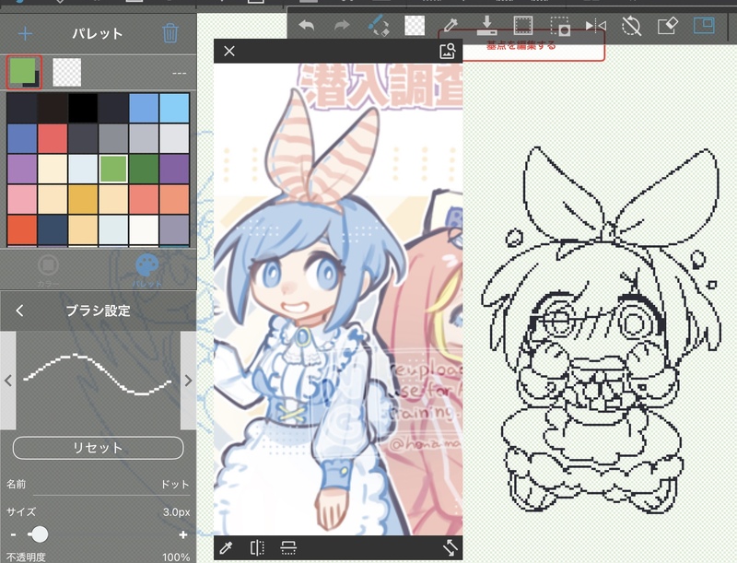Screen dimensions: 737x563
Task: Activate the reference window eyedropper
Action: (x=226, y=547)
